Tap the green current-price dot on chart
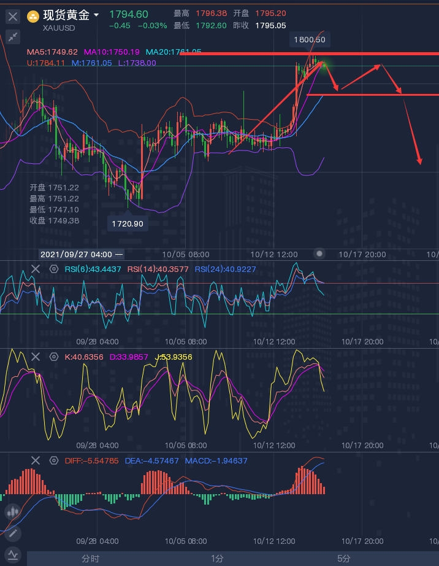Image resolution: width=439 pixels, height=566 pixels. (324, 65)
